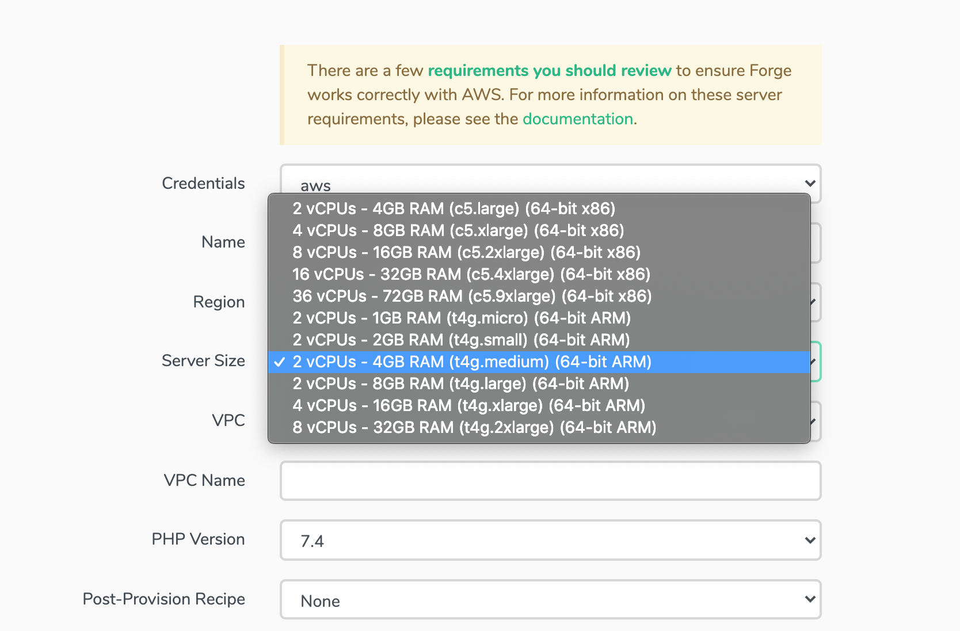Choose 2 vCPUs 8GB RAM t4g.large option
This screenshot has height=631, width=960.
(x=539, y=383)
